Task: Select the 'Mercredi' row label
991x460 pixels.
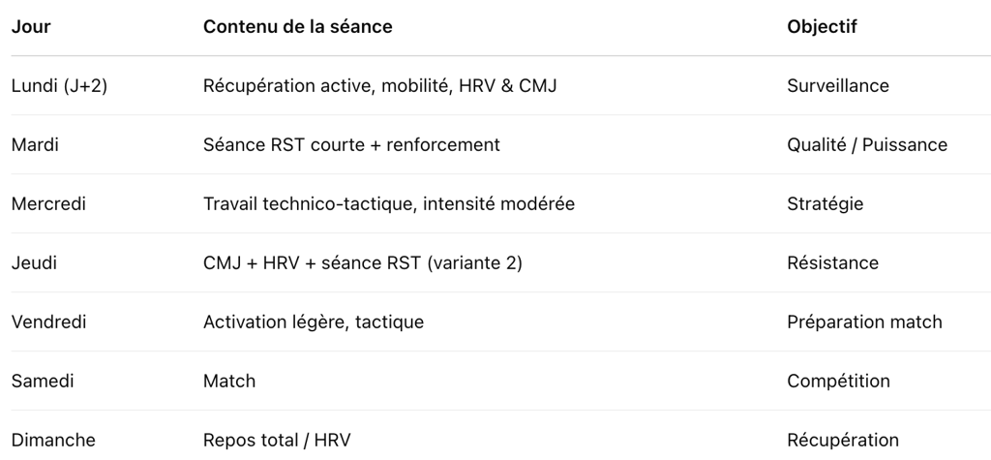Action: tap(47, 204)
